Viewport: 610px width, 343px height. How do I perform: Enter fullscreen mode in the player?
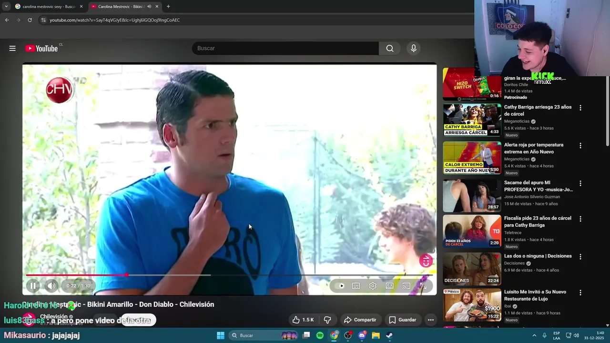pos(423,286)
